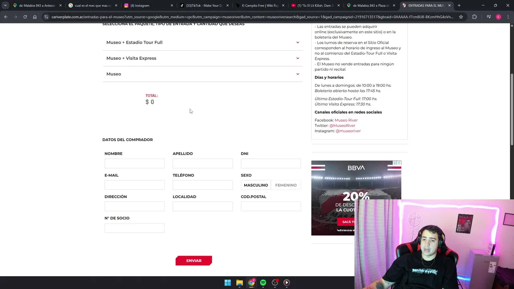Focus the N° DE SOCIO input field
Screen dimensions: 514x289
pos(135,228)
